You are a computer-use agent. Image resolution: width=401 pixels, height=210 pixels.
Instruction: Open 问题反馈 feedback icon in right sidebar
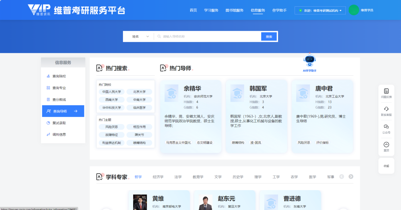[386, 91]
